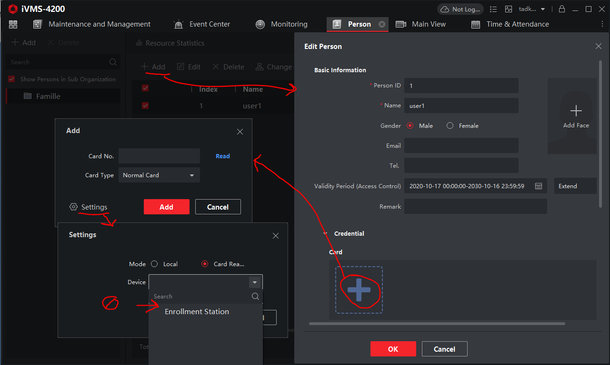Open Settings gear in the Add card dialog
Screen dimensions: 610x365
tap(74, 207)
